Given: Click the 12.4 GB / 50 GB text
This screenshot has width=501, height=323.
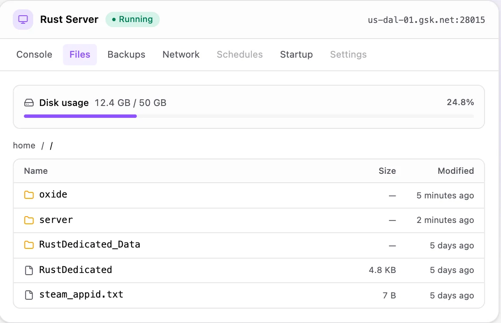Looking at the screenshot, I should click(x=130, y=103).
